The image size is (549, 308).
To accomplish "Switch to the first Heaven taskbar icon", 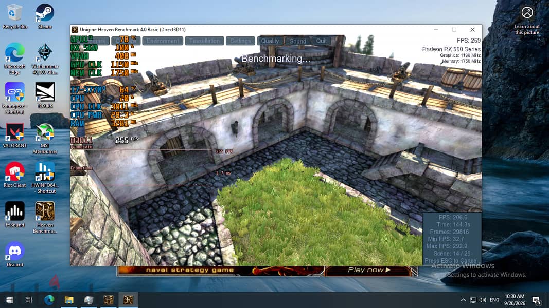I will tap(108, 300).
